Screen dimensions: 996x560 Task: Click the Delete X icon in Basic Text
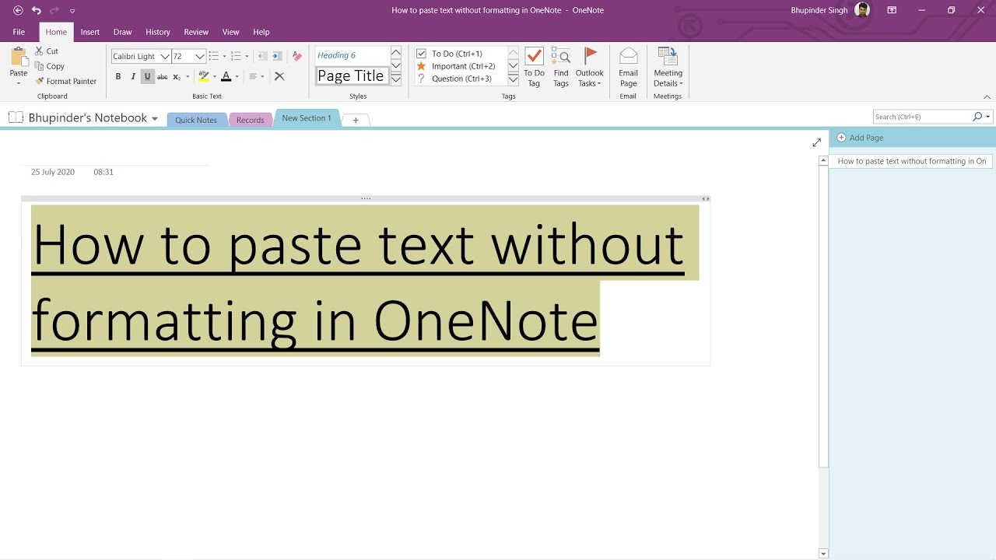[x=279, y=76]
